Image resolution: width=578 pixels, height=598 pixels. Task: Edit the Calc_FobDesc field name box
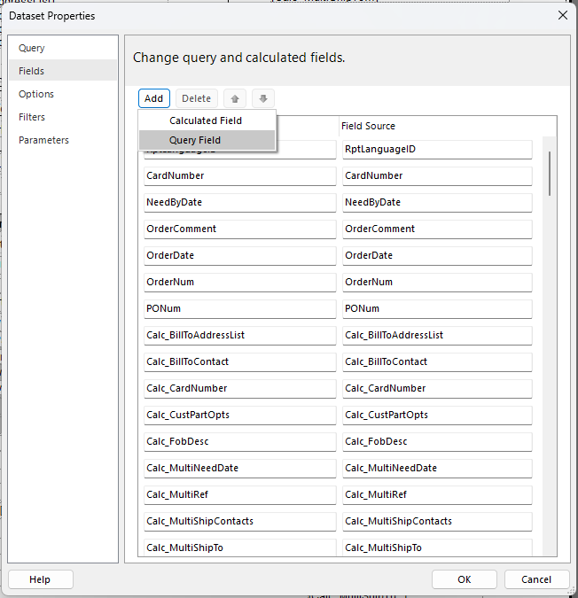coord(239,441)
